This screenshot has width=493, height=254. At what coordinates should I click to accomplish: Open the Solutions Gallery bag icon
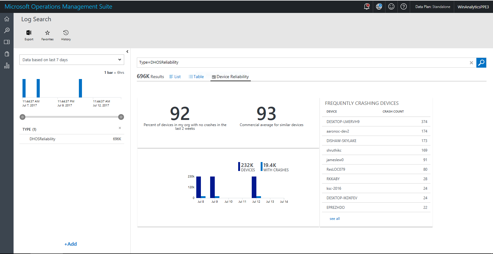[x=7, y=54]
